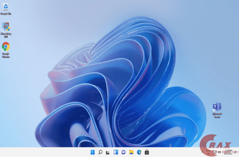Open the clock and date calendar

pyautogui.click(x=228, y=152)
